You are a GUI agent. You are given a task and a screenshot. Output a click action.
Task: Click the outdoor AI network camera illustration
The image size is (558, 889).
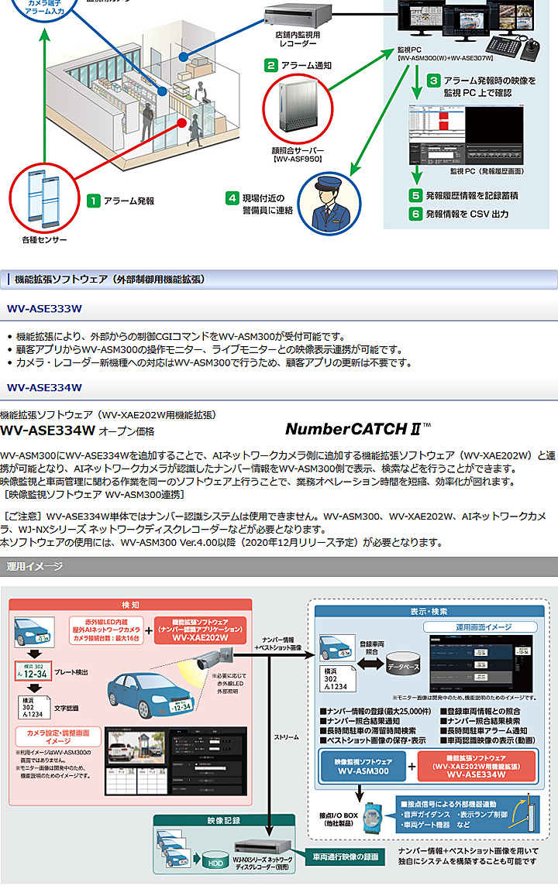click(x=214, y=659)
